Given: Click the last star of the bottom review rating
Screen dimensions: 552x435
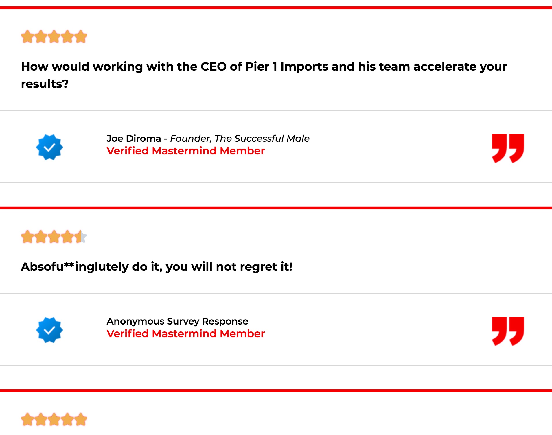Looking at the screenshot, I should click(81, 419).
